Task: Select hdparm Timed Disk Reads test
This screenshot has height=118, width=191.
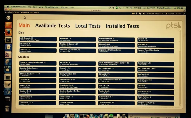Action: pyautogui.click(x=156, y=51)
